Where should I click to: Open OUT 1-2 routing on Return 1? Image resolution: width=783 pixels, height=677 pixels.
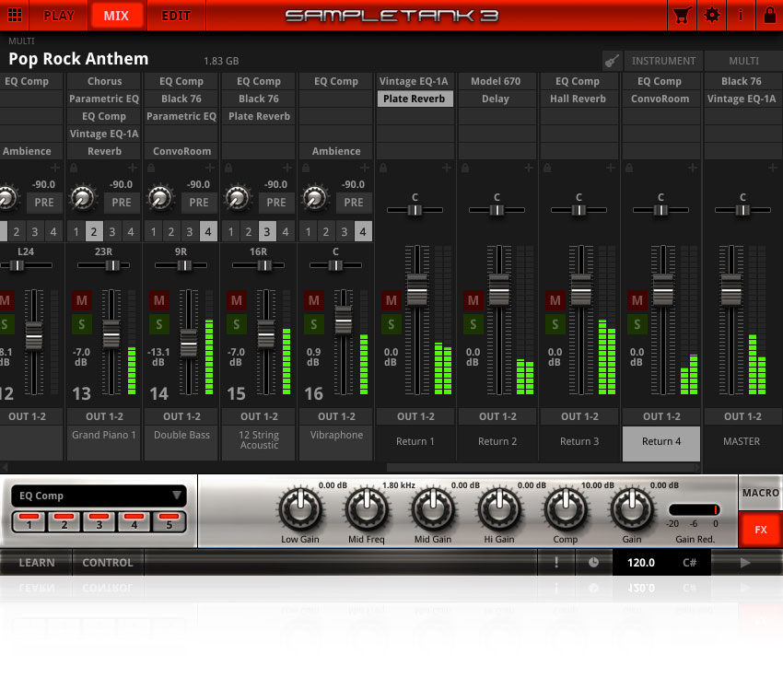[x=415, y=416]
